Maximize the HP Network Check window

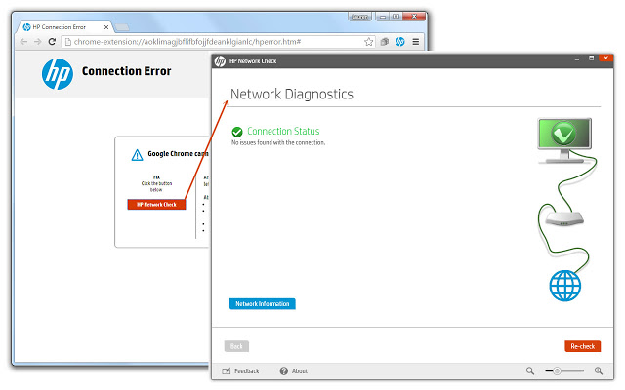click(x=591, y=58)
